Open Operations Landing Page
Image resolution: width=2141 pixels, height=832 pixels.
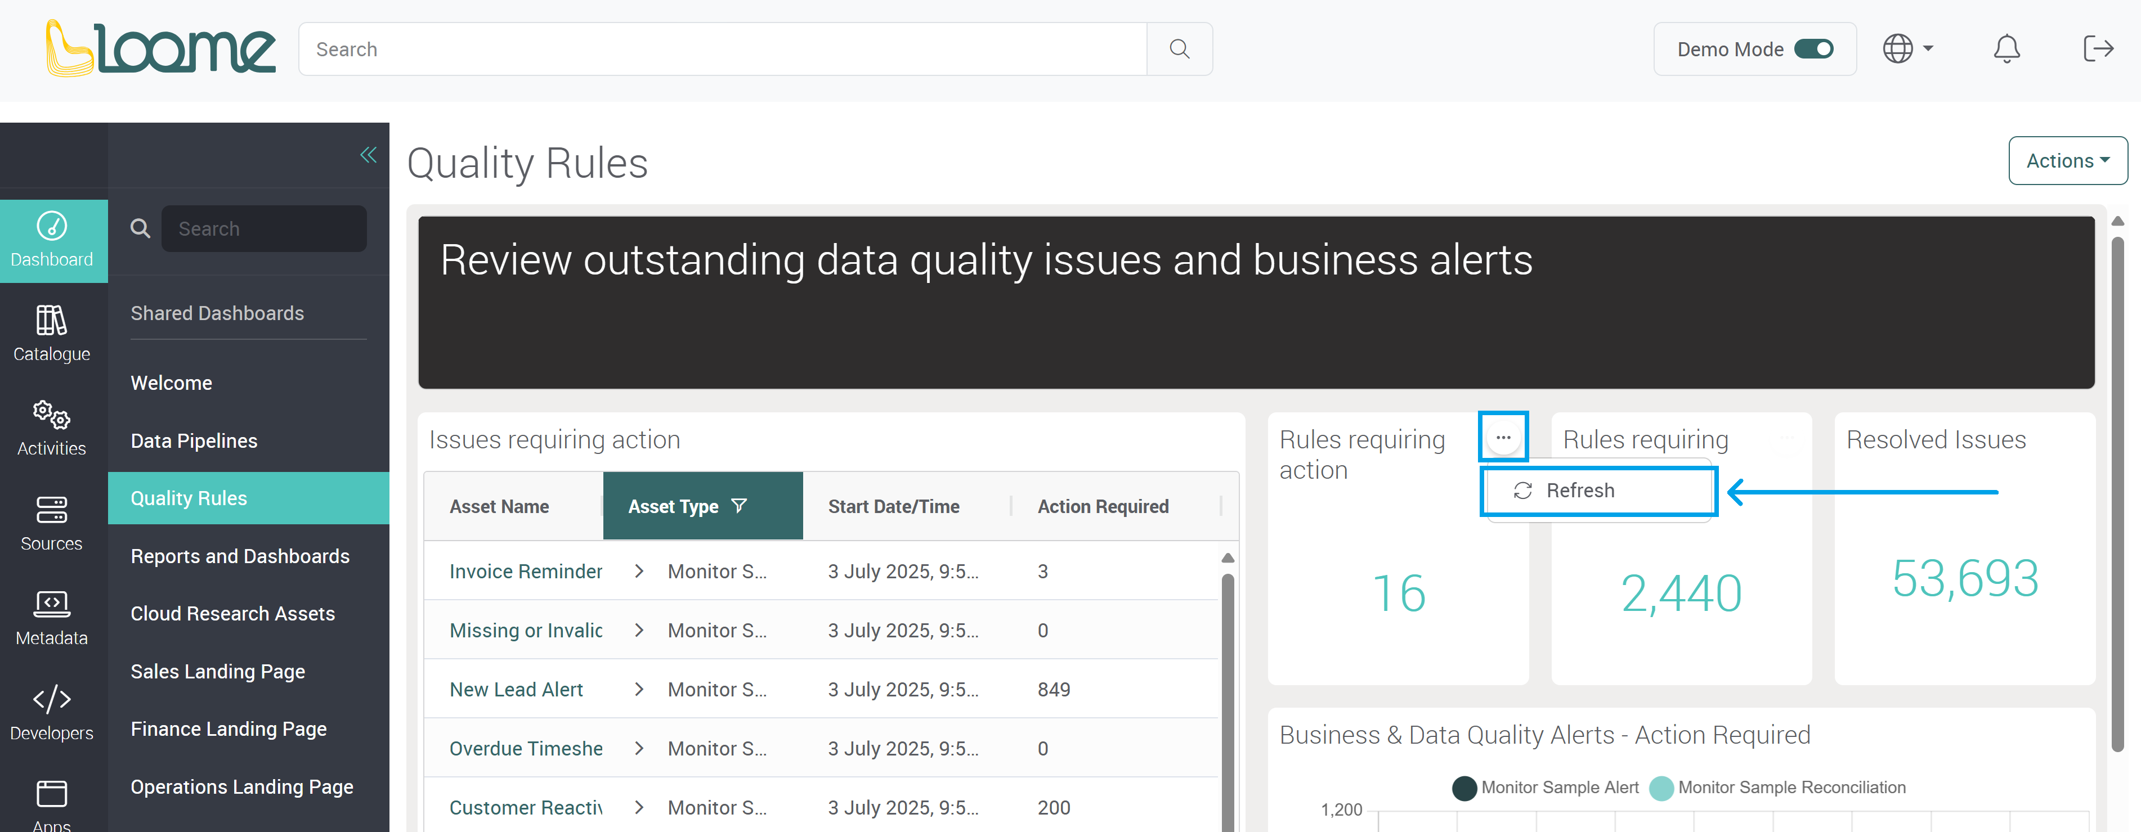coord(242,786)
